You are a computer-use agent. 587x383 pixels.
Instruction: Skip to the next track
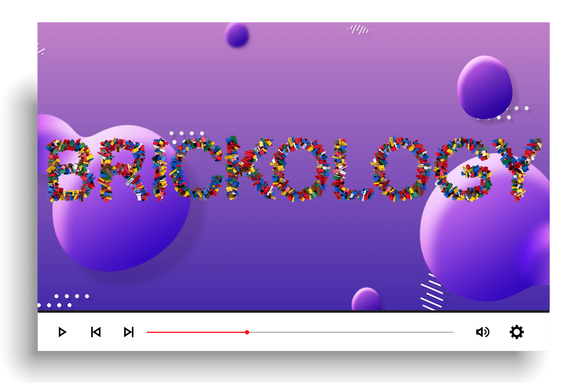(x=129, y=332)
